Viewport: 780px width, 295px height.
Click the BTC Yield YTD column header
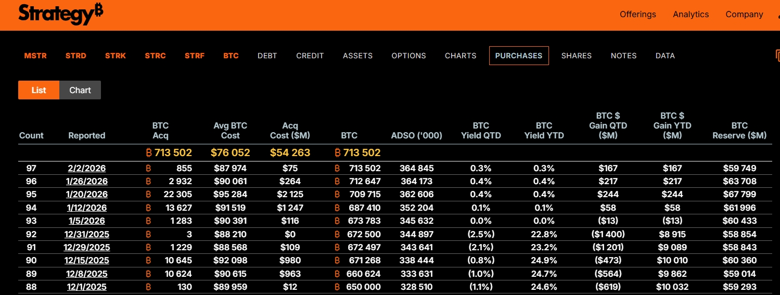[x=544, y=131]
